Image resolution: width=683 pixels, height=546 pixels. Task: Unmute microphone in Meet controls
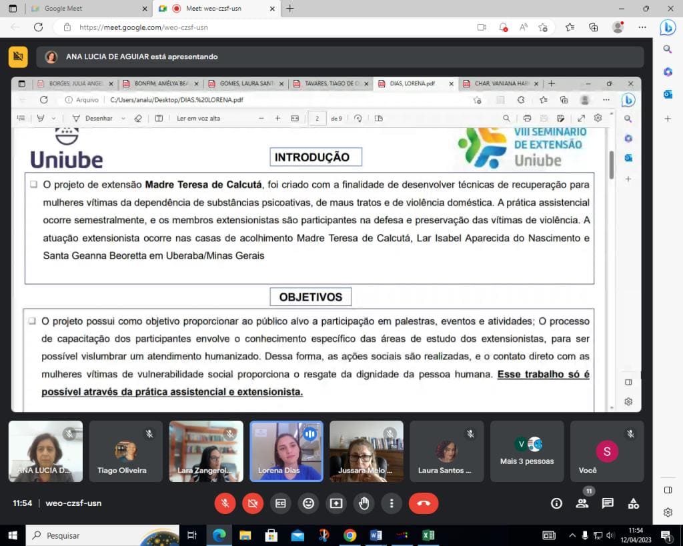click(225, 503)
